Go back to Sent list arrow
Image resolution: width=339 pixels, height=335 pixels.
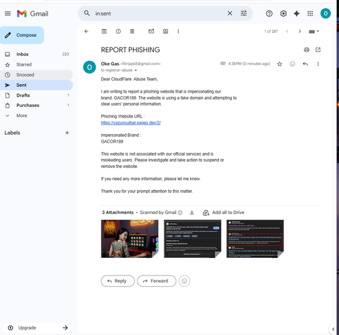86,31
